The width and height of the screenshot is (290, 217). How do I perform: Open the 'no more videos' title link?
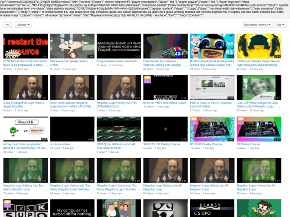(60, 144)
